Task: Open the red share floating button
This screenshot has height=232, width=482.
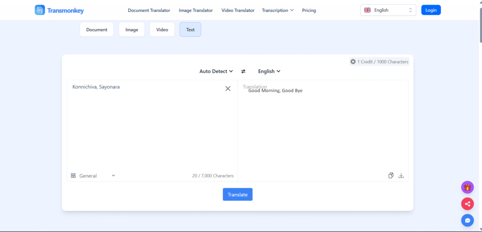Action: (x=467, y=204)
